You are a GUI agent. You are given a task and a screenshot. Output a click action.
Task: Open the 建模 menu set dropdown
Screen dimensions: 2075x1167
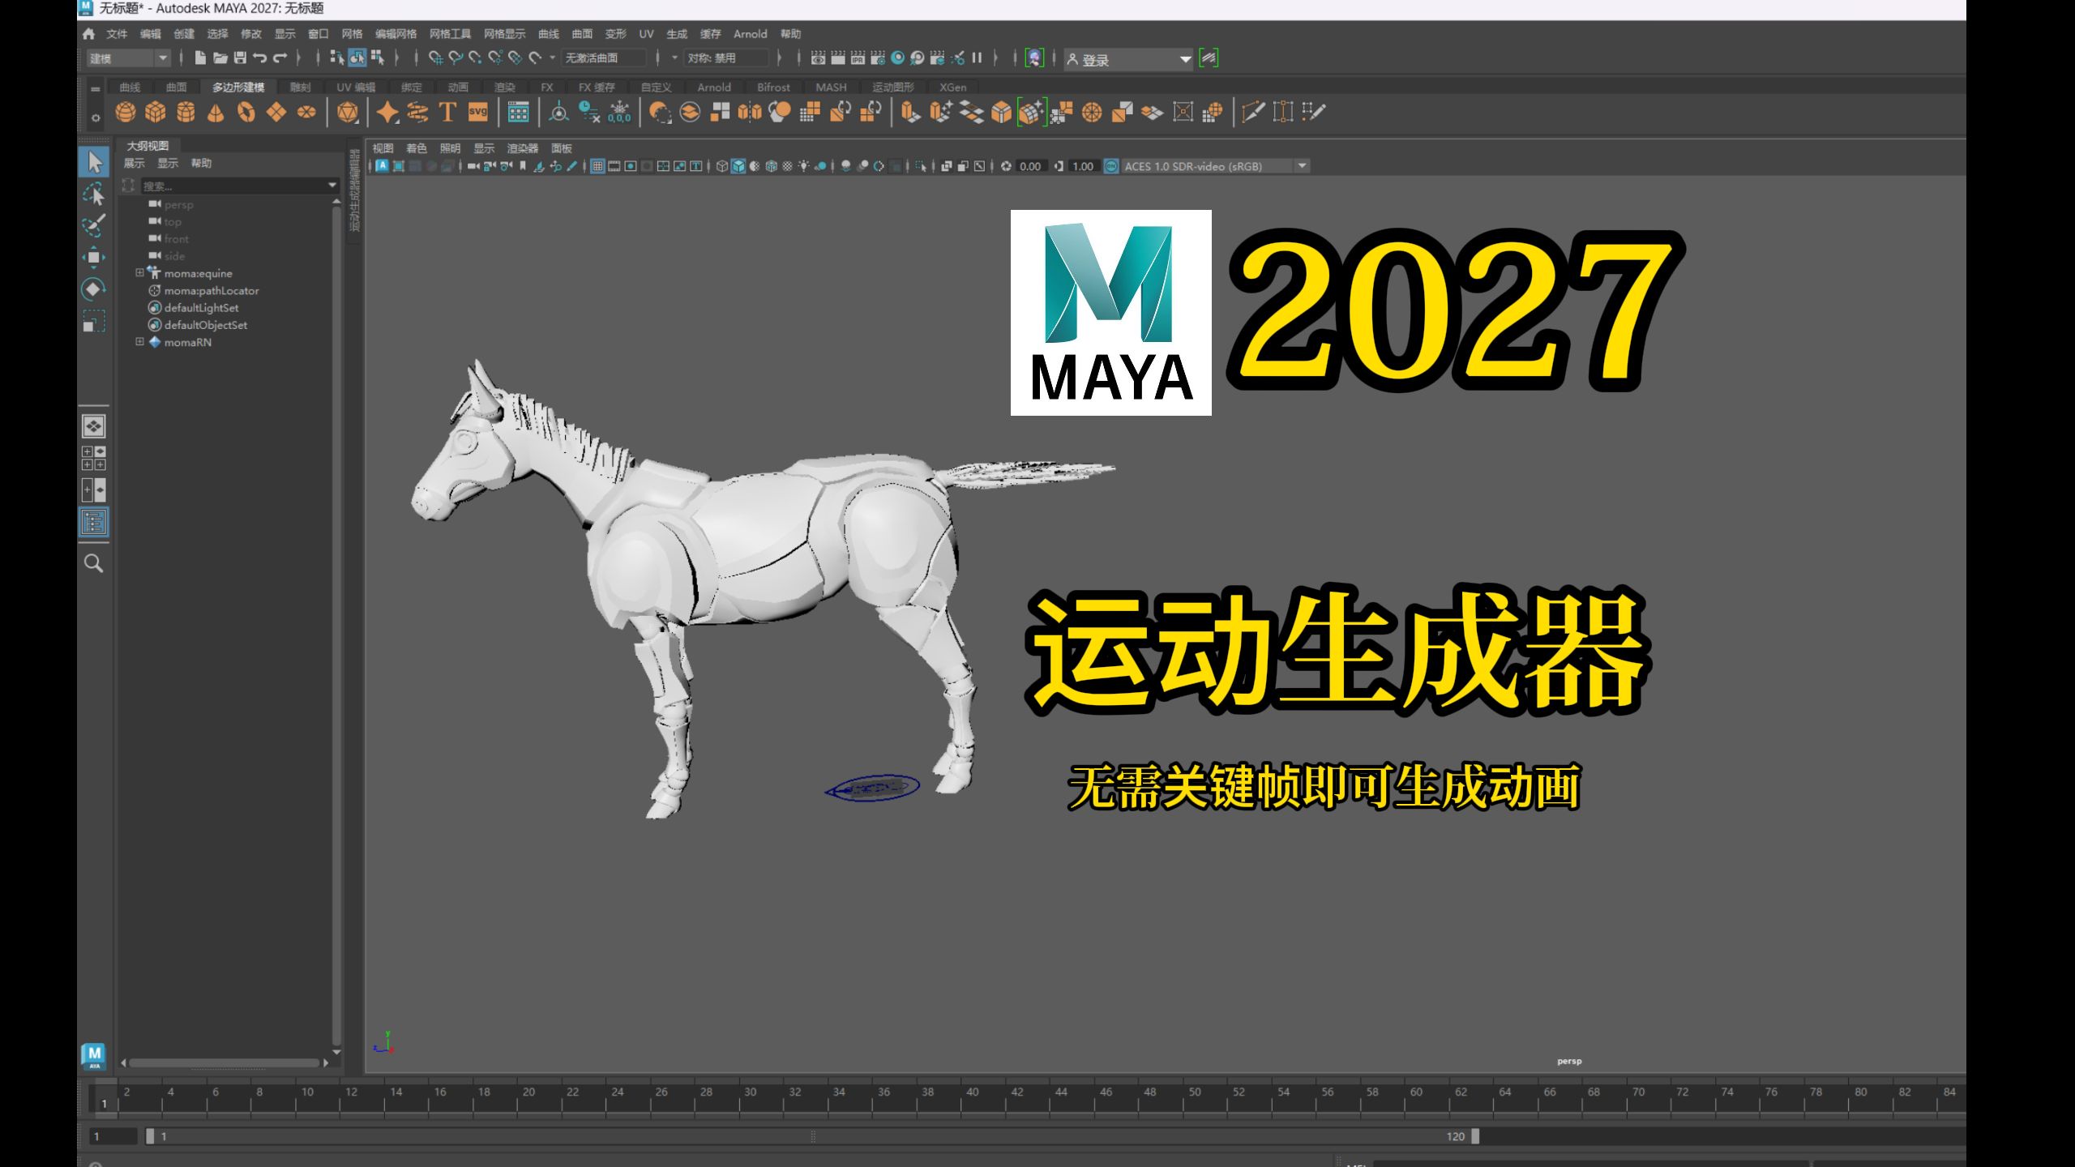coord(162,58)
